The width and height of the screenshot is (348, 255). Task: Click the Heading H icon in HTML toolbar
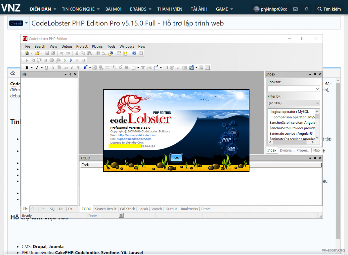pos(85,67)
